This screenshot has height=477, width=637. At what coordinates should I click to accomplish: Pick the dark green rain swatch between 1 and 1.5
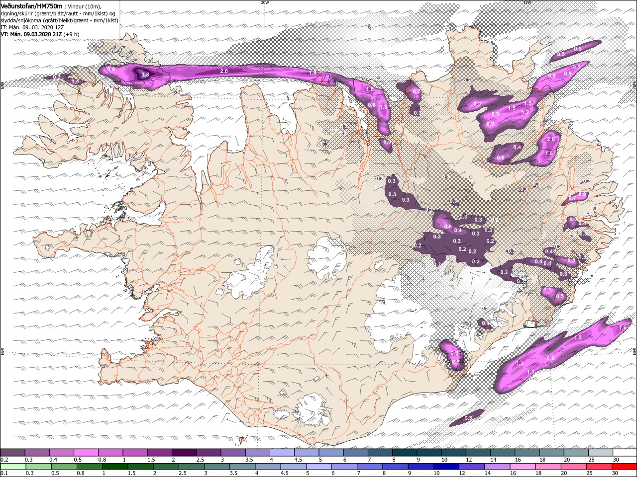click(x=115, y=467)
